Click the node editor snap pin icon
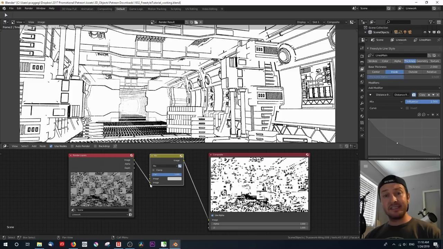Viewport: 443px width, 249px height. 115,146
